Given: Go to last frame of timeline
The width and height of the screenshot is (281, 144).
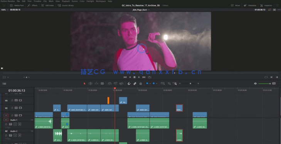Looking at the screenshot, I should (x=144, y=77).
